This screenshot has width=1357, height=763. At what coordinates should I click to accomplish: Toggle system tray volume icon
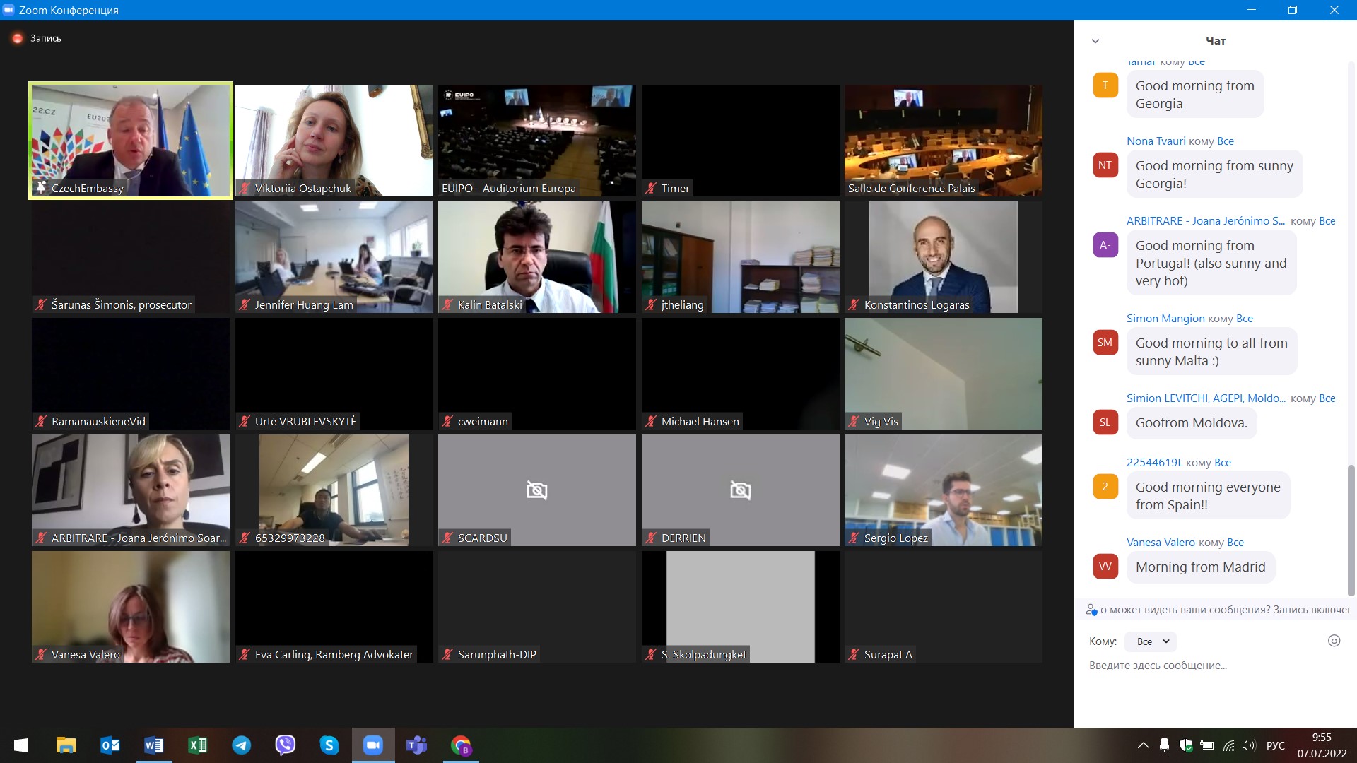click(x=1249, y=745)
